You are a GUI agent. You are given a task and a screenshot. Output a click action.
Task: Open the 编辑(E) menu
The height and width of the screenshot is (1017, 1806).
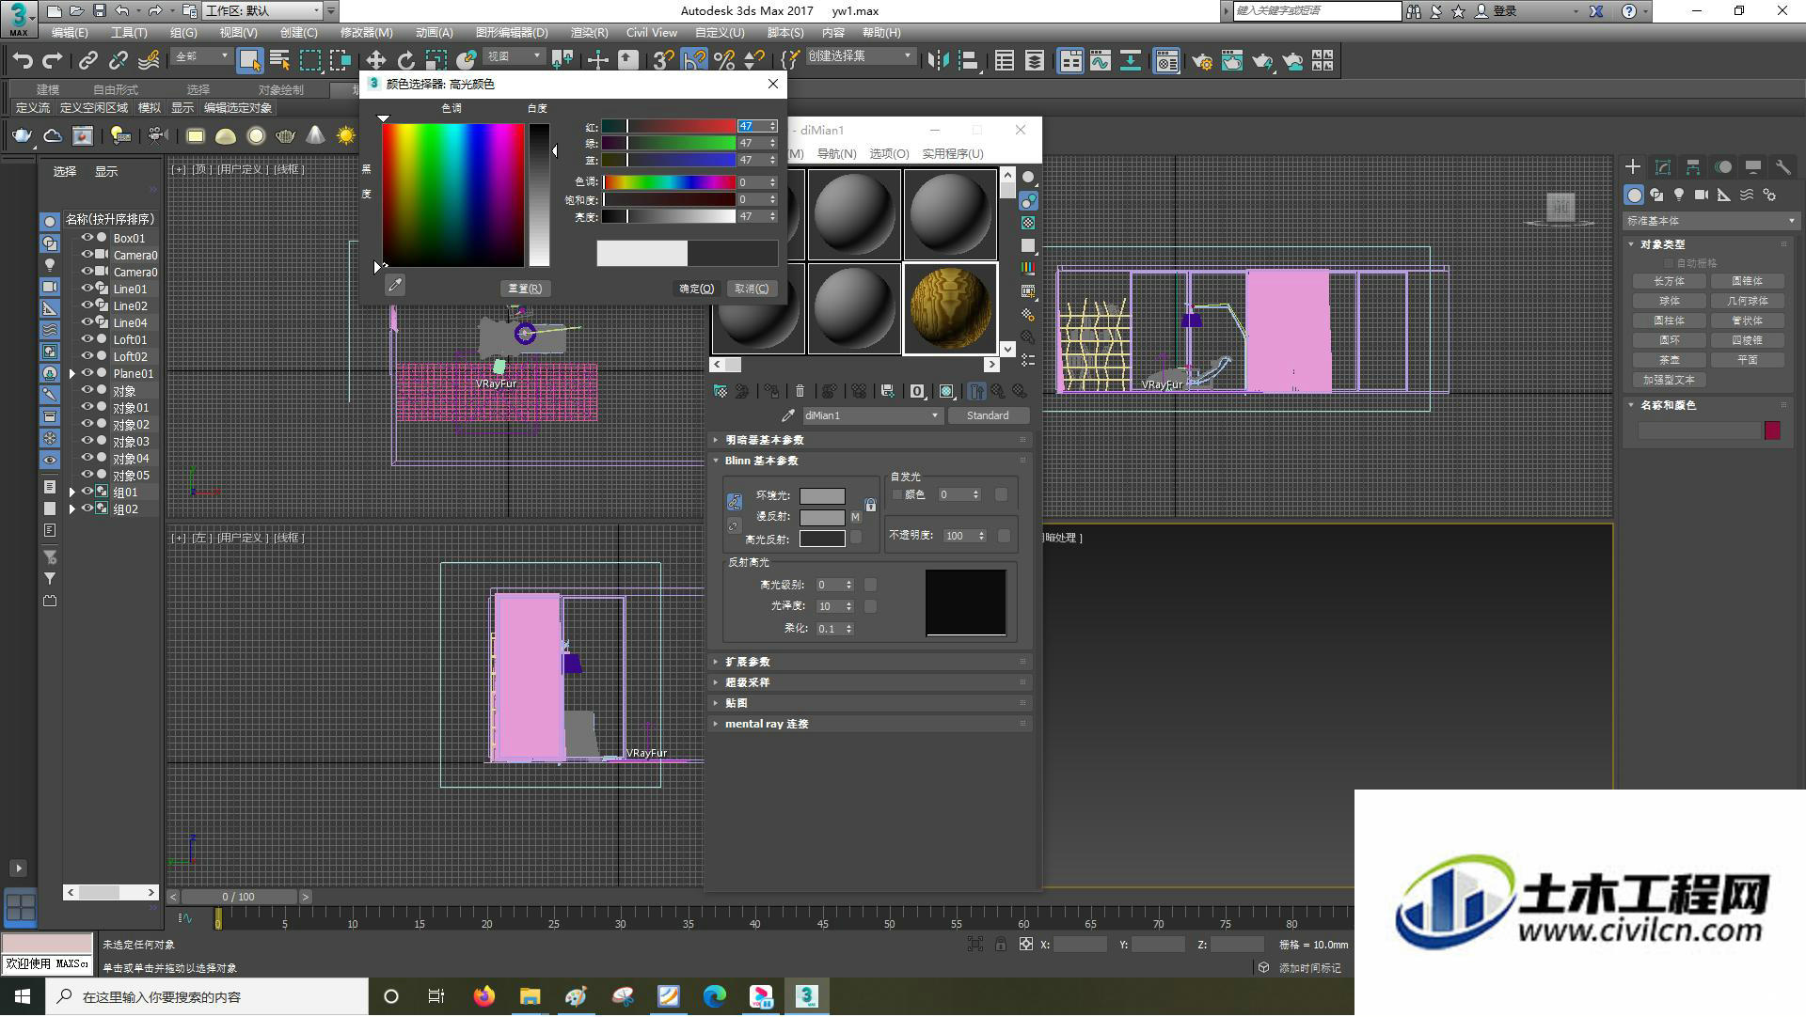coord(70,32)
